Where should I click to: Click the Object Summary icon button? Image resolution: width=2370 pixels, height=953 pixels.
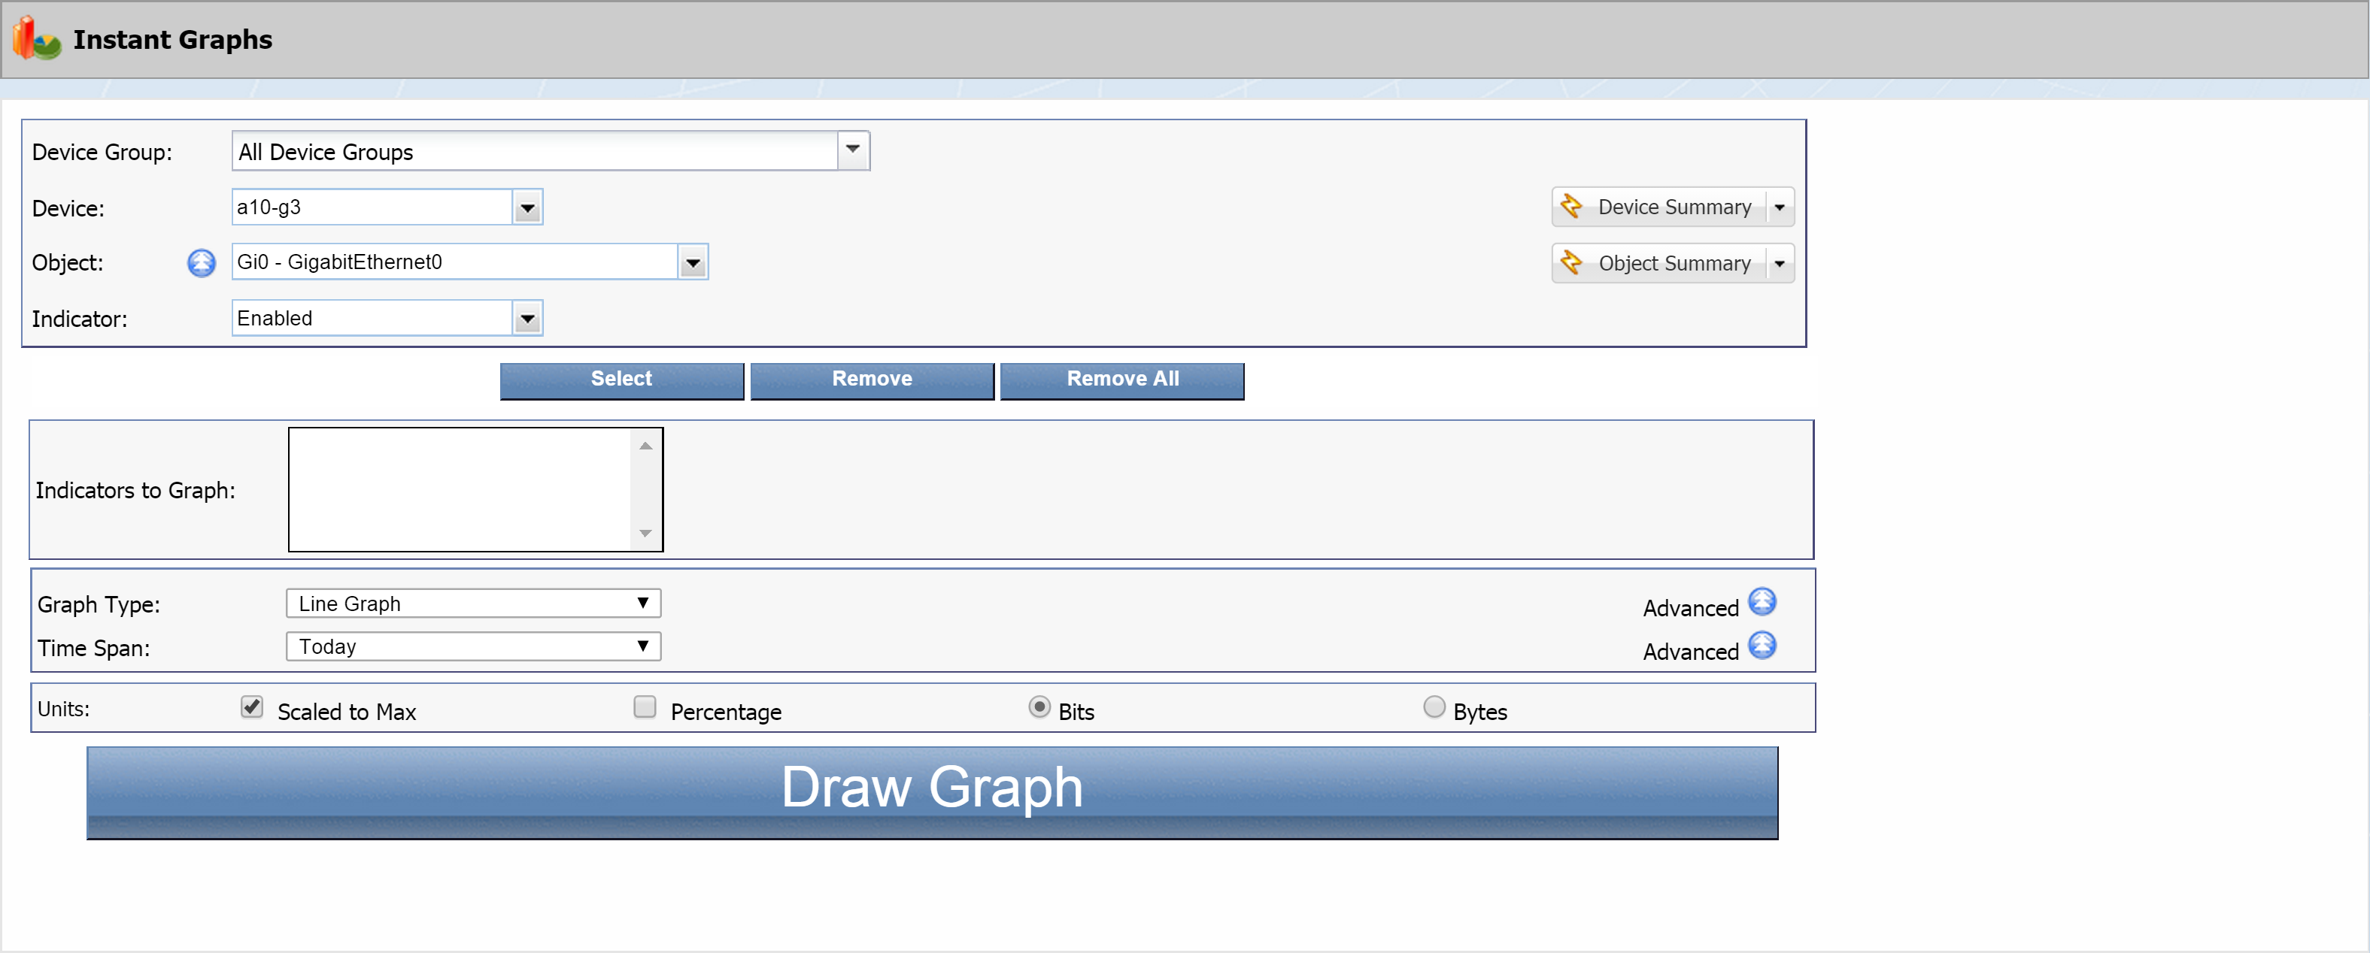[x=1573, y=265]
